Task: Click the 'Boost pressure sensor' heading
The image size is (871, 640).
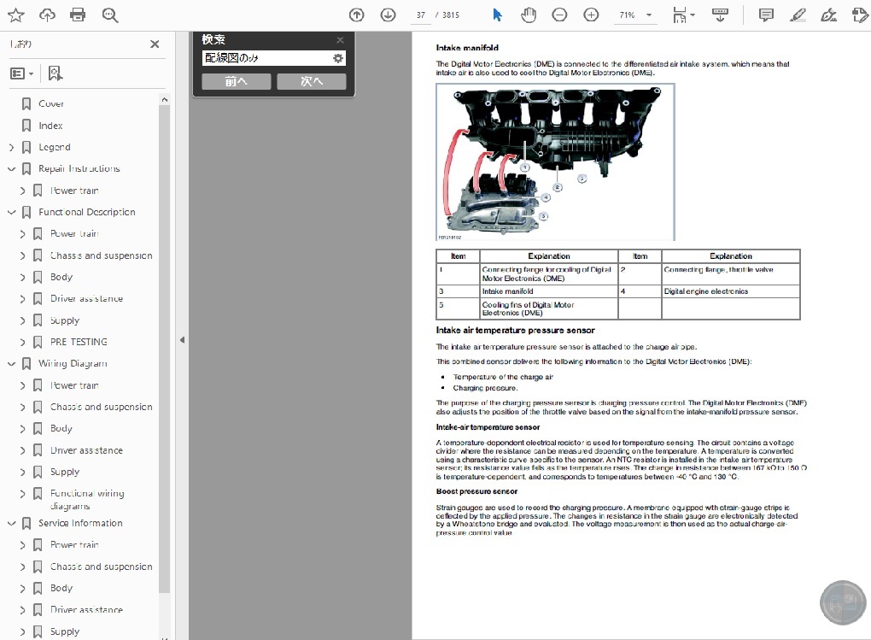Action: coord(476,491)
